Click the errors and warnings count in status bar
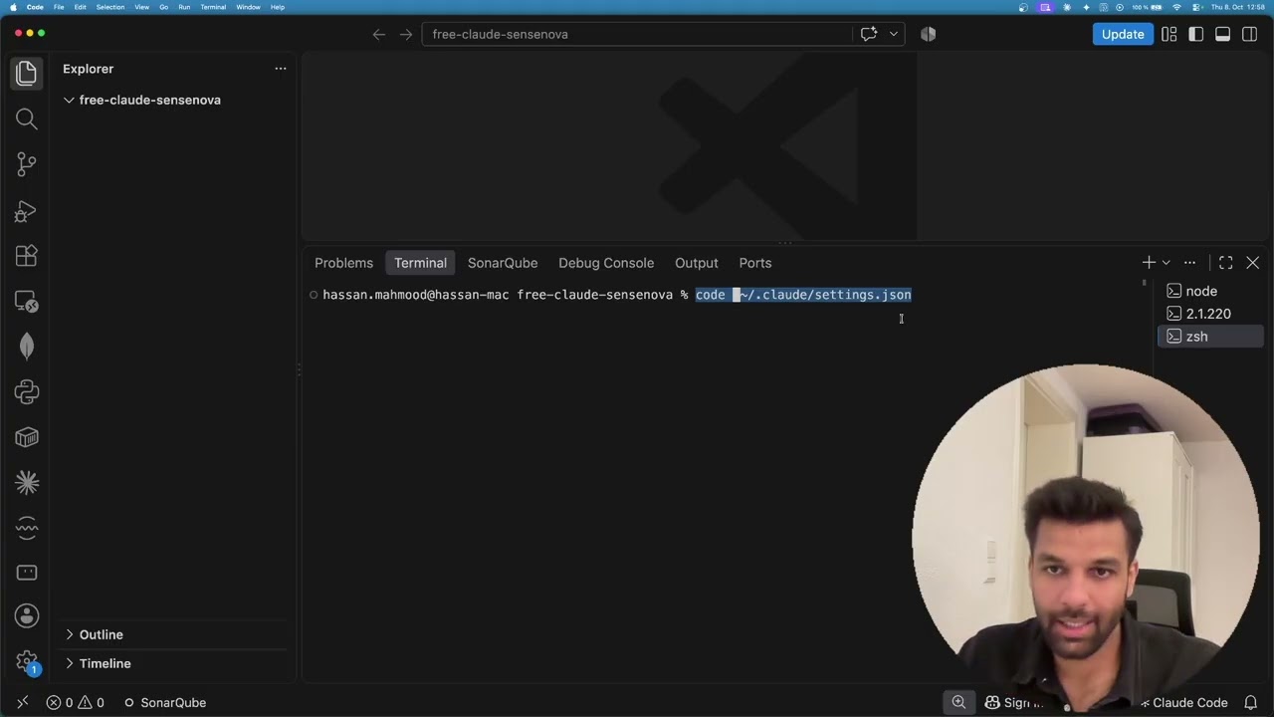Viewport: 1274px width, 717px height. (x=76, y=702)
